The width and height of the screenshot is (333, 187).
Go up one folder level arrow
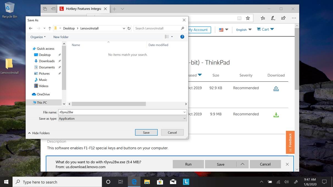coord(50,28)
